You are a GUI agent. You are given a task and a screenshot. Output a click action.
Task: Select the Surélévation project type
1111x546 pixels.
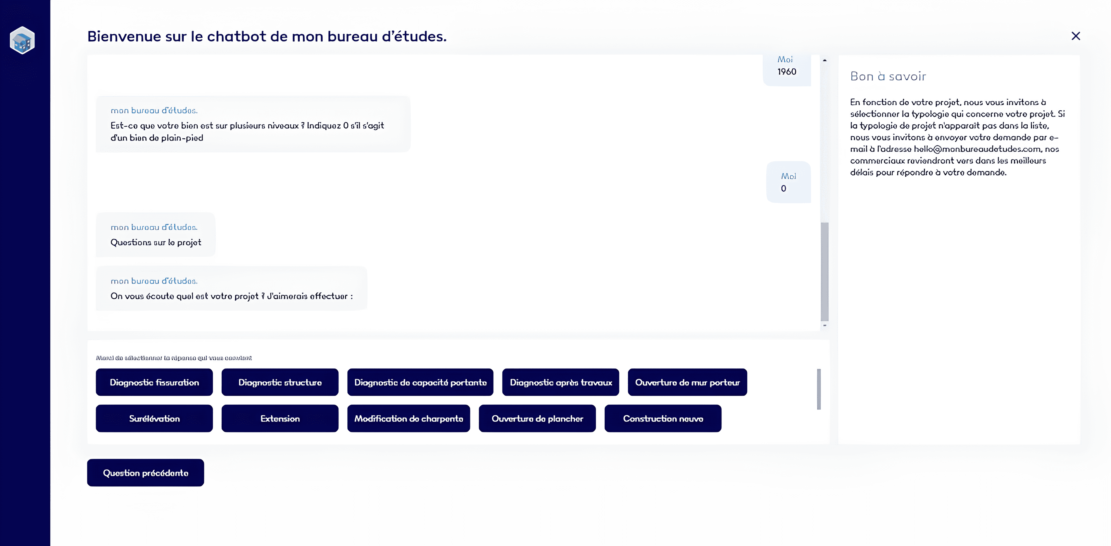(x=154, y=418)
